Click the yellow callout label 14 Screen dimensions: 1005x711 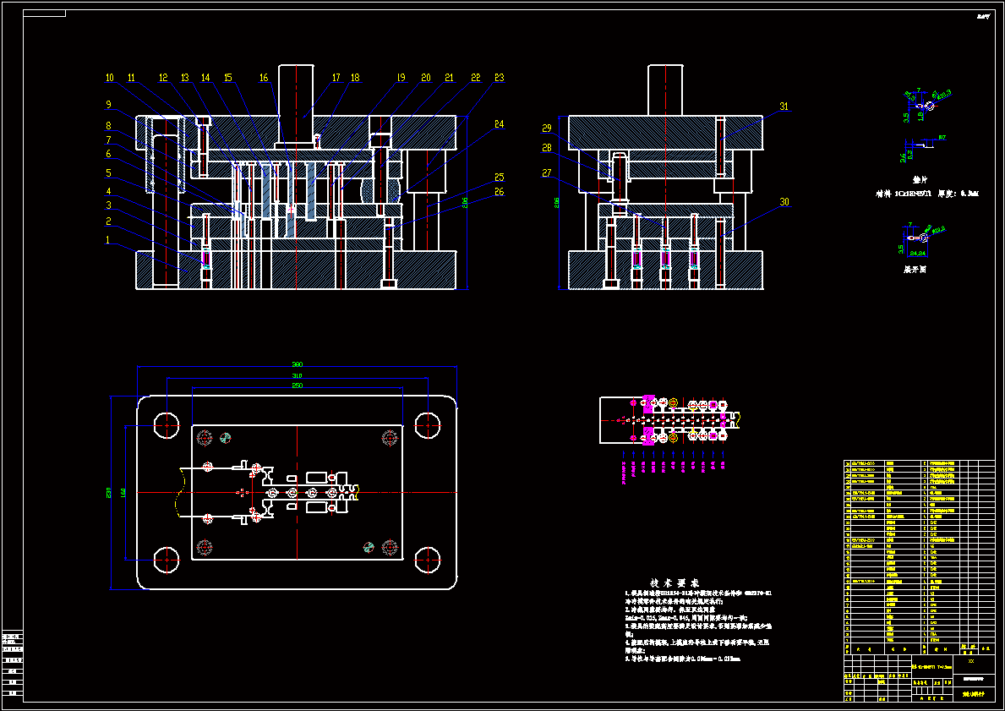coord(205,79)
